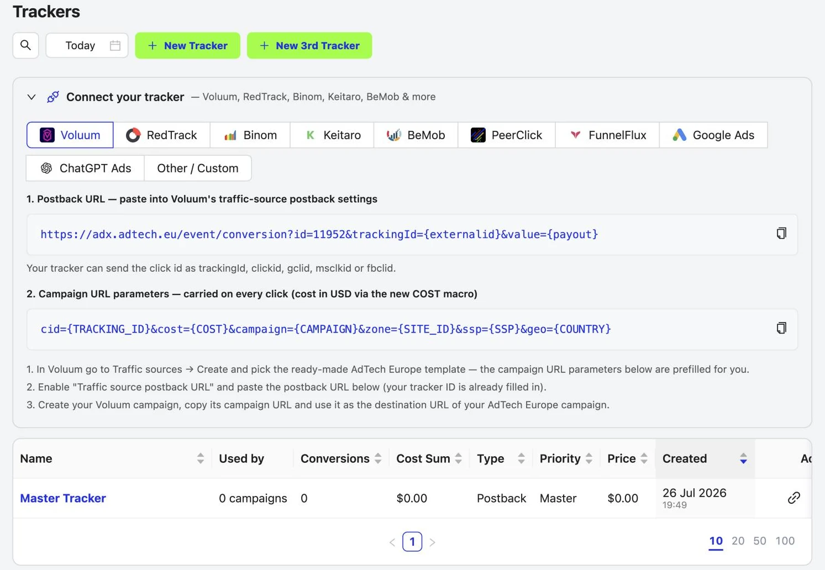Select the Keitaro tab
This screenshot has height=570, width=825.
[x=332, y=135]
